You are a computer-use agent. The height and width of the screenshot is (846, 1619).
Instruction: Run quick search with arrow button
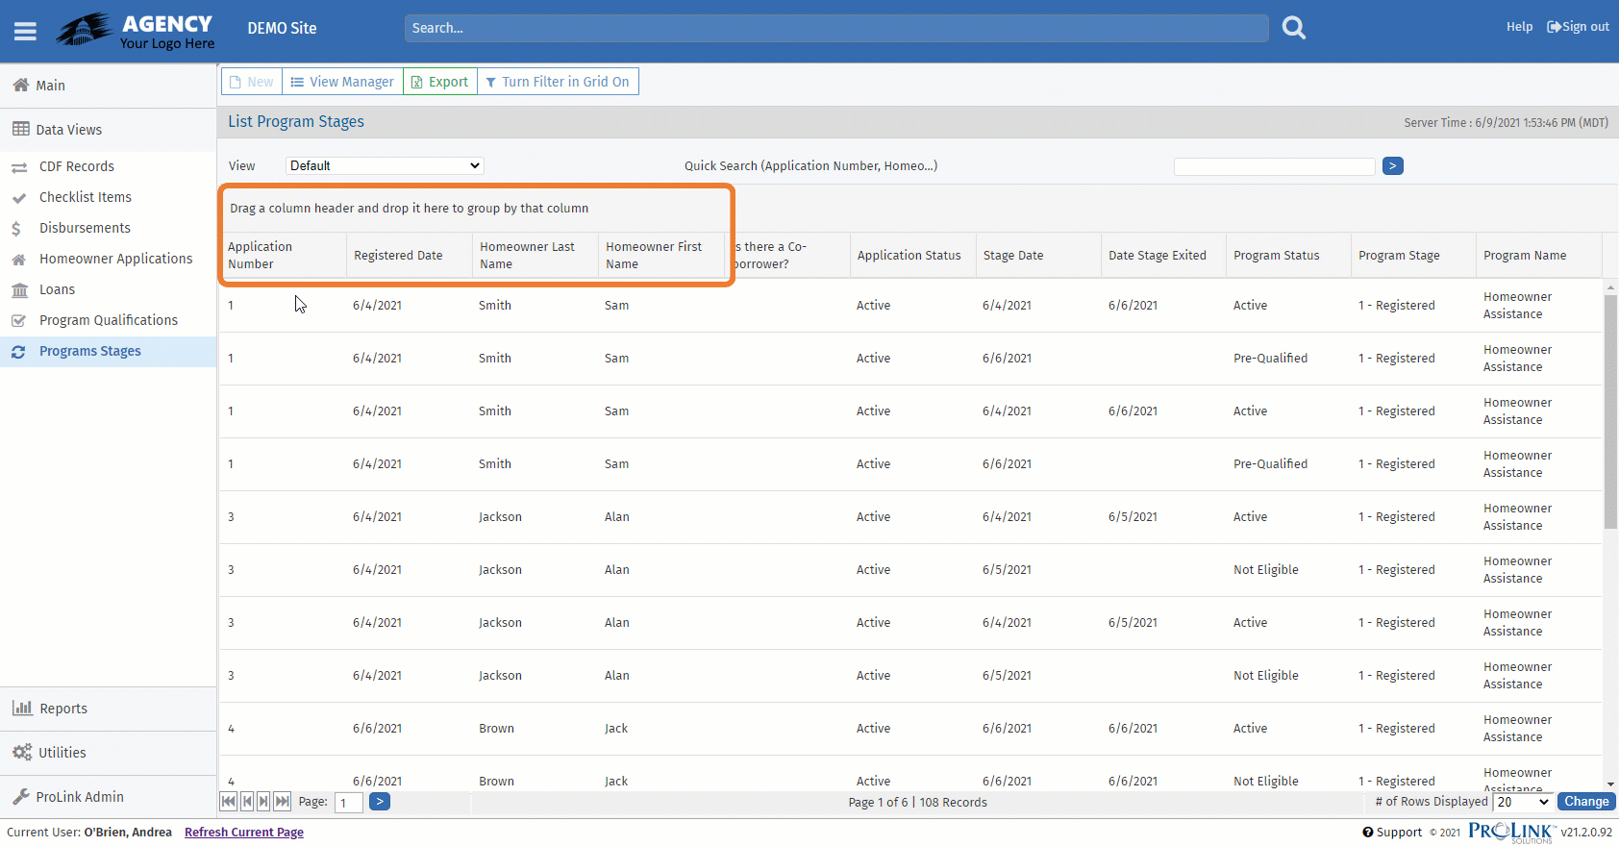1392,166
